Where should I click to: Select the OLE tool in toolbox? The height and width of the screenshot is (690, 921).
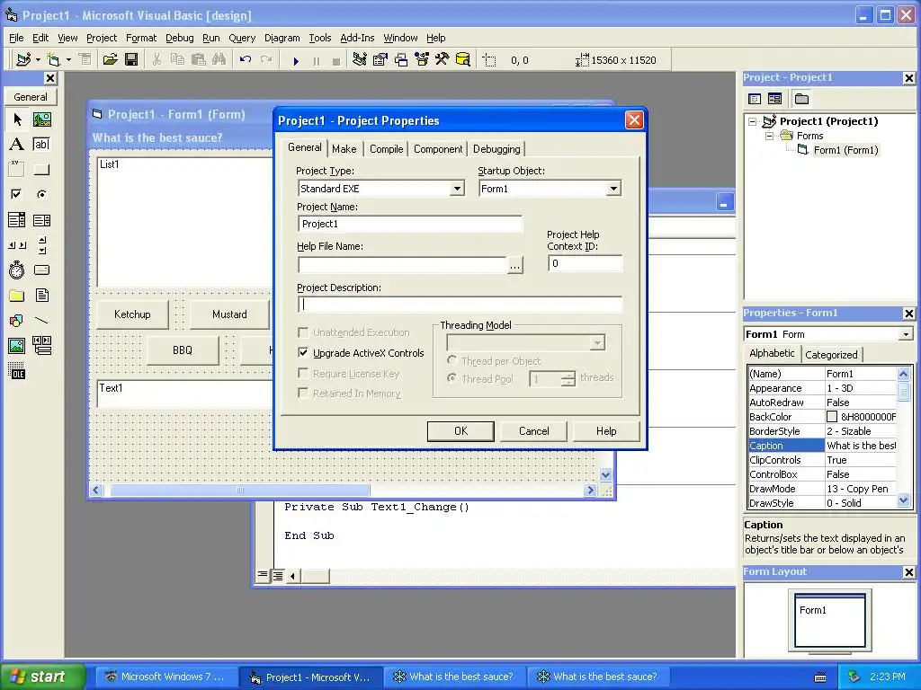[17, 371]
